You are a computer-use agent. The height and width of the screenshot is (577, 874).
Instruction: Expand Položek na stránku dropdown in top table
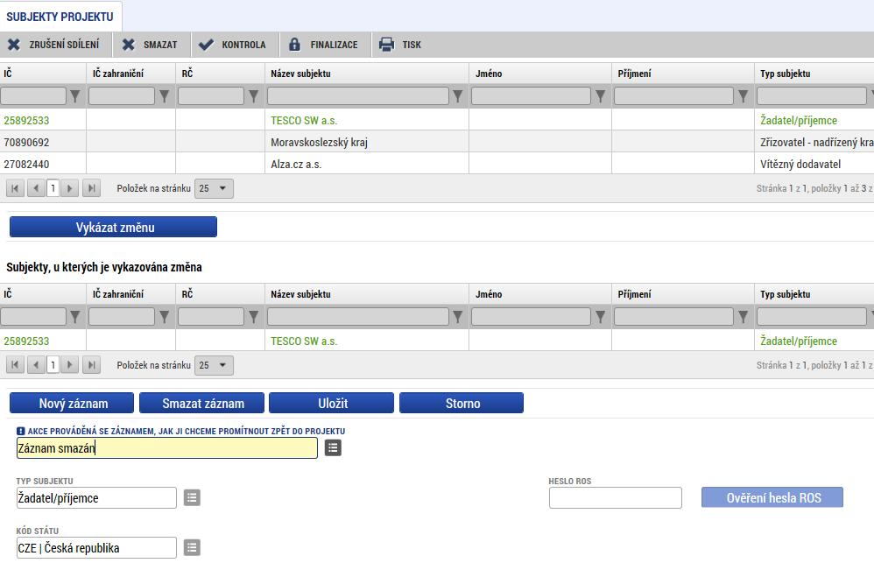click(214, 188)
